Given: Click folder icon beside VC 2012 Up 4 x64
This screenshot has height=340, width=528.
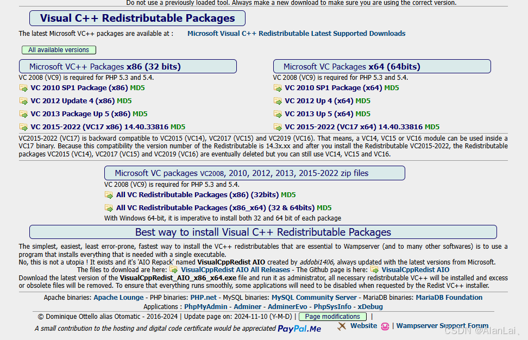Looking at the screenshot, I should click(x=278, y=101).
